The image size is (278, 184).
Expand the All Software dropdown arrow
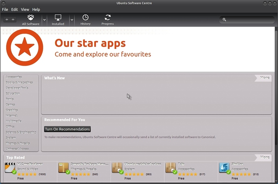click(x=44, y=20)
